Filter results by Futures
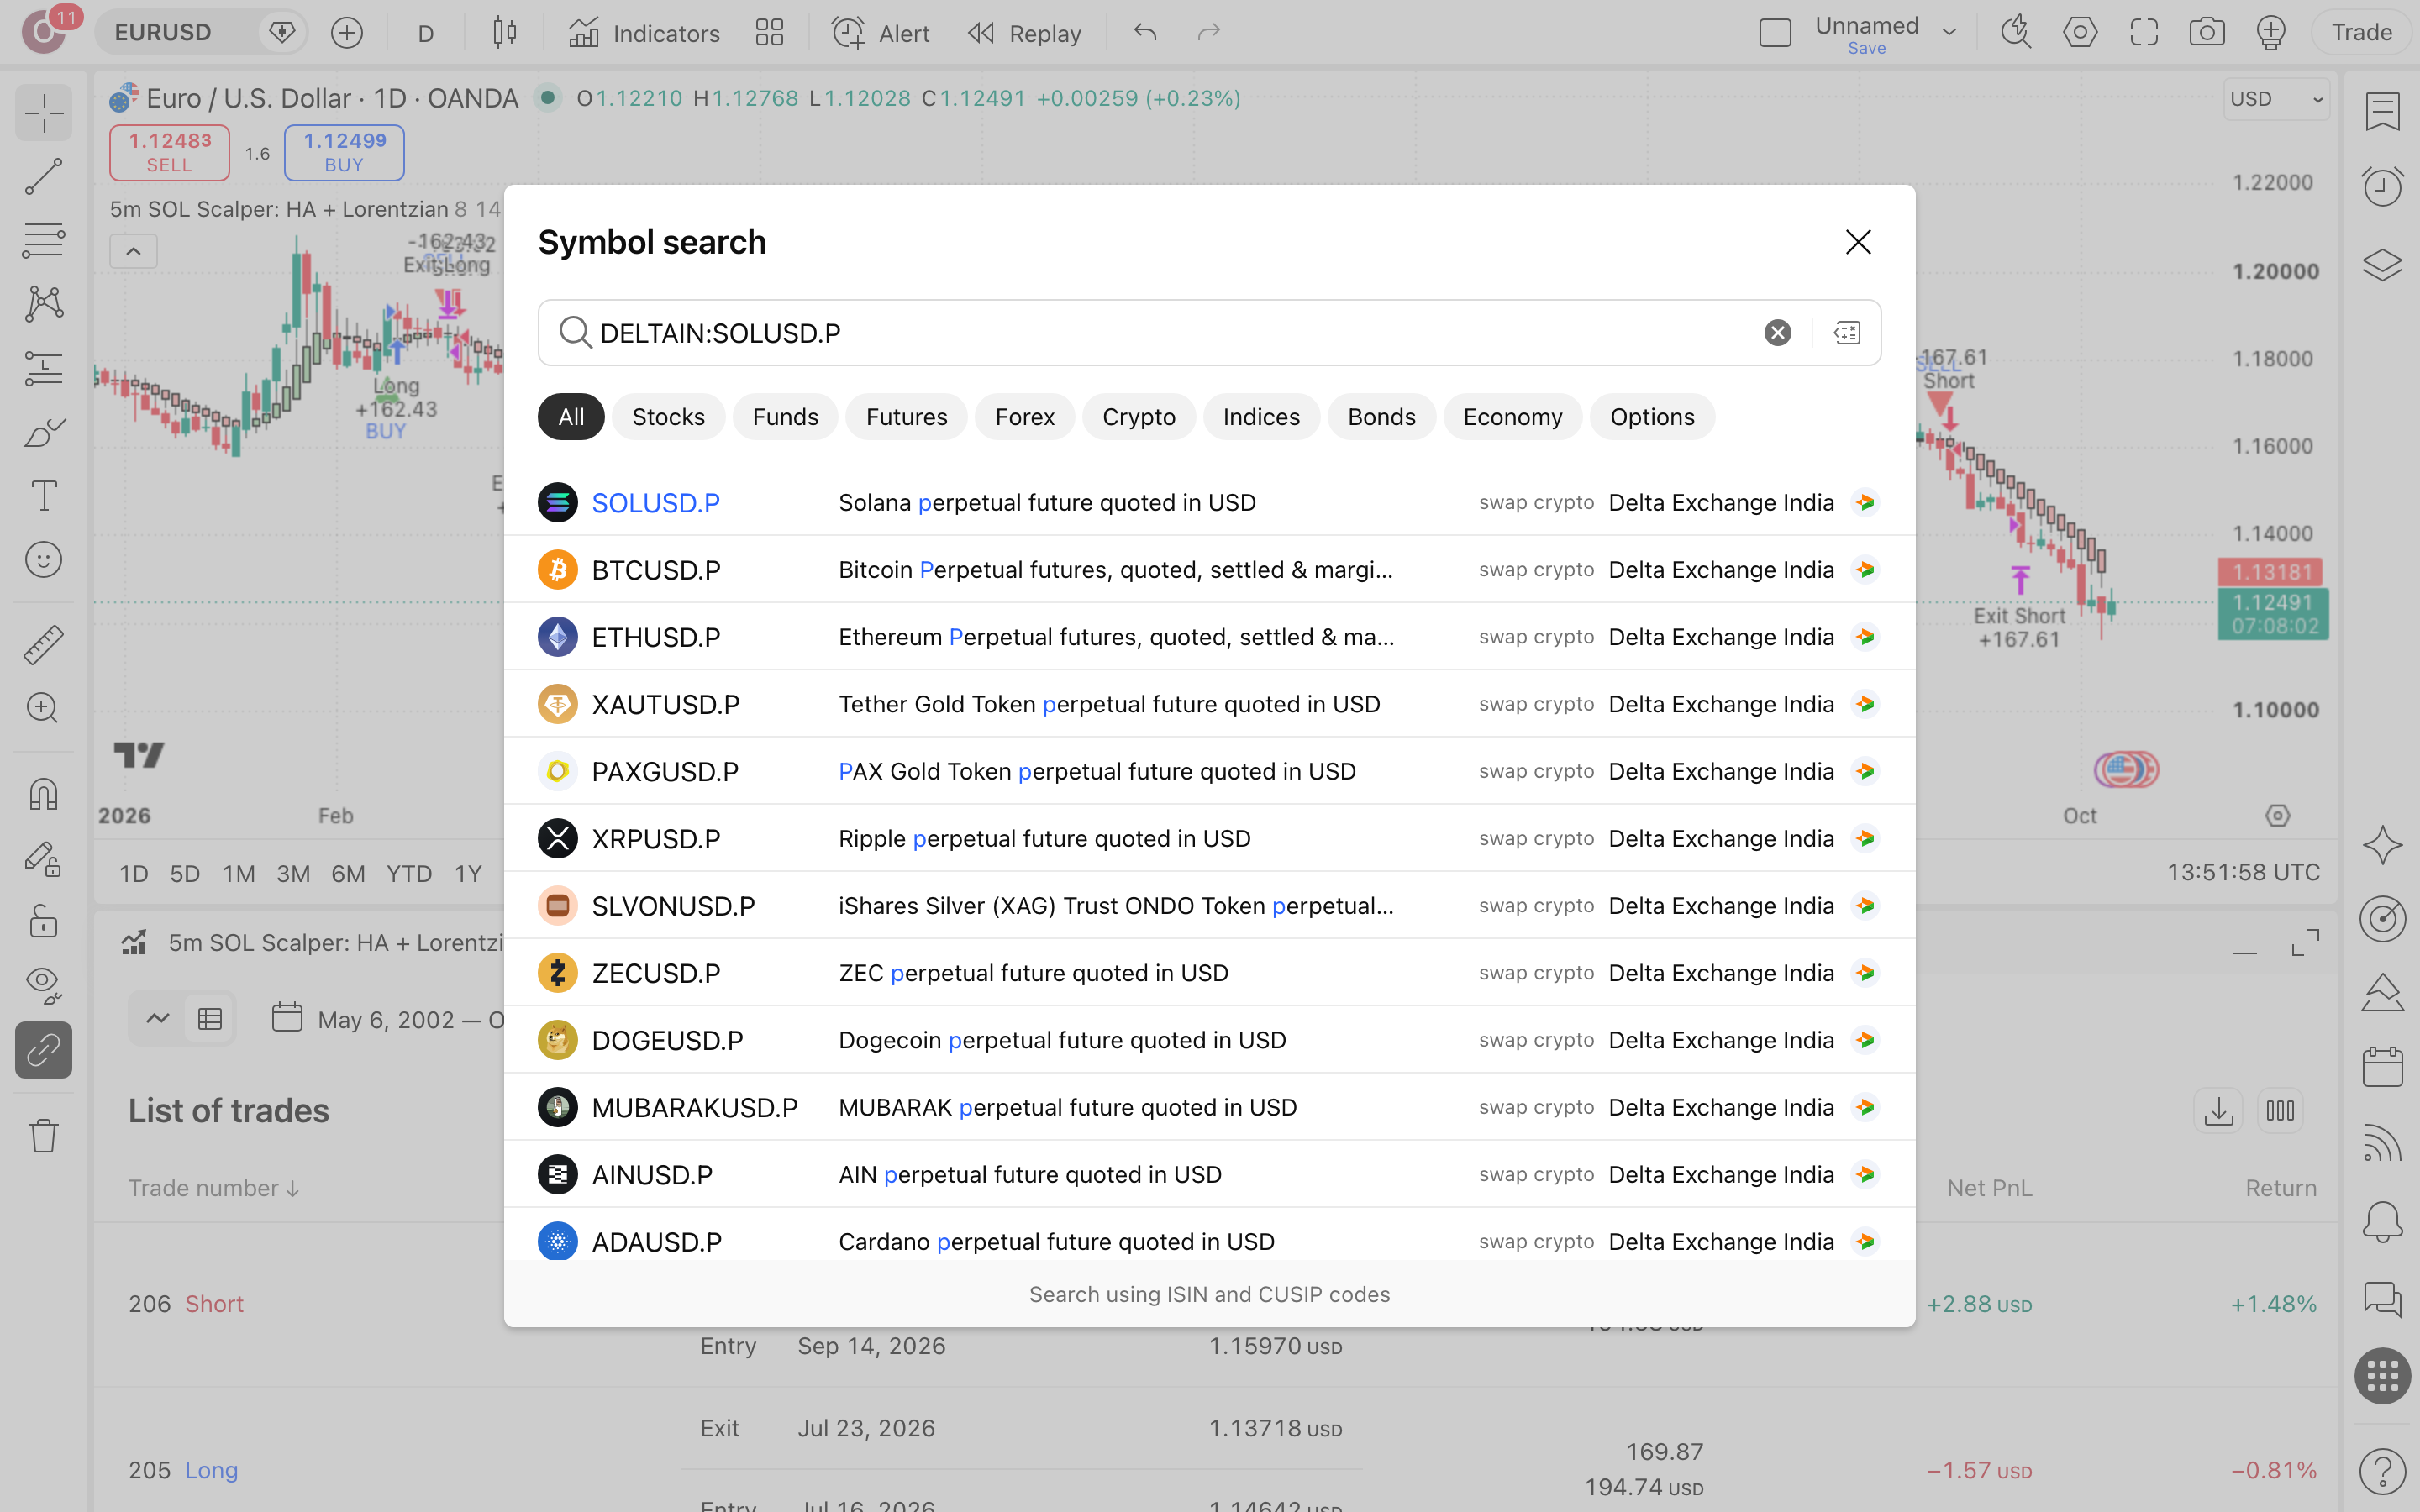2420x1512 pixels. click(x=906, y=417)
